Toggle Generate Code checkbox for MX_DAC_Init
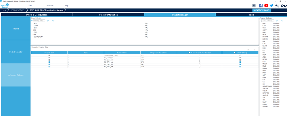287x116 pixels. [49, 64]
